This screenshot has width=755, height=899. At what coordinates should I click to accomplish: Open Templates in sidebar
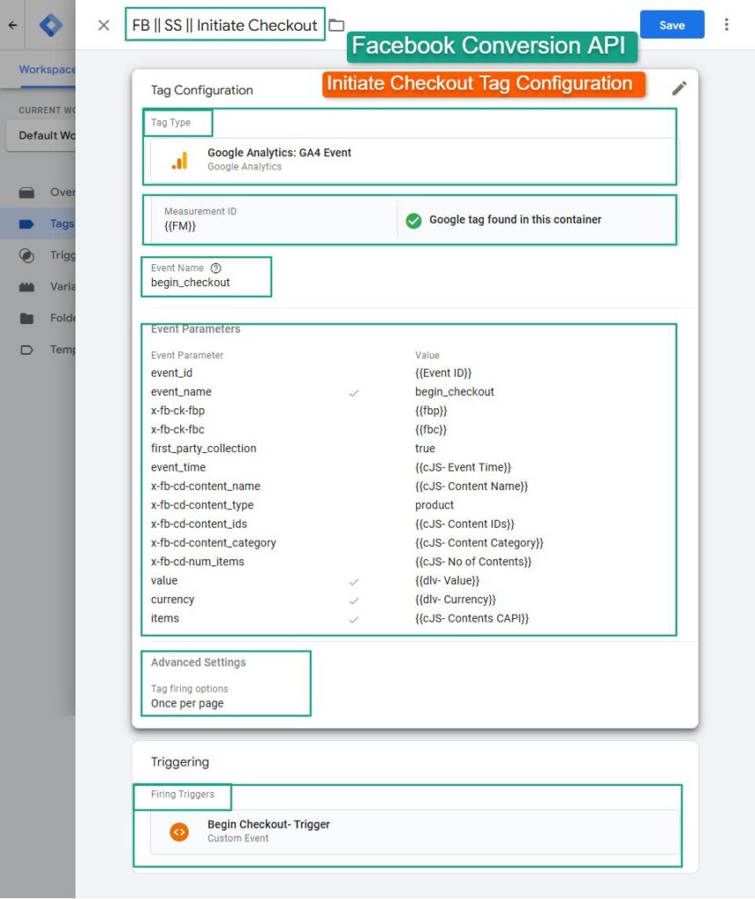point(38,349)
